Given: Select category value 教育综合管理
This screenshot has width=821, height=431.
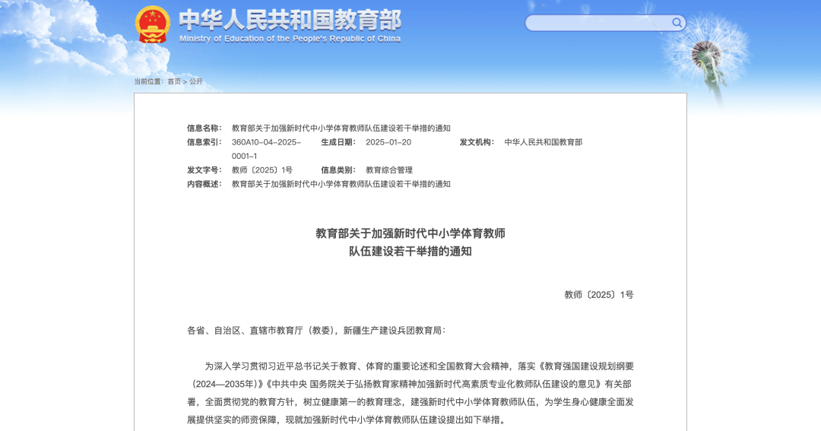Looking at the screenshot, I should [389, 170].
